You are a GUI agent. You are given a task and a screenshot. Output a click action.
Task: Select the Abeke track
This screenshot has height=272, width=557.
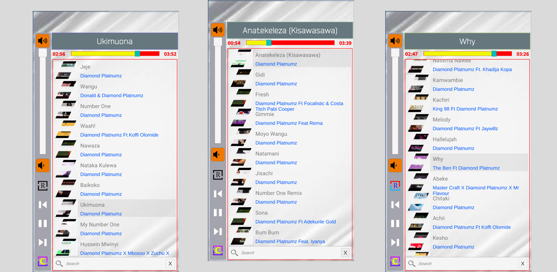tap(467, 184)
